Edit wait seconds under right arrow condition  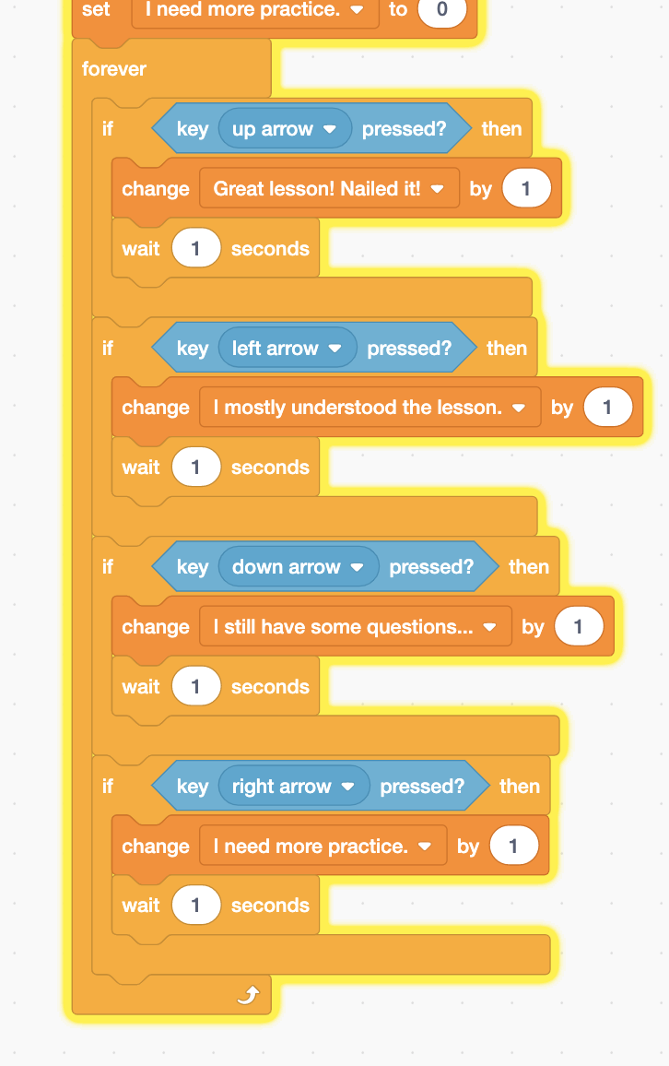pyautogui.click(x=195, y=906)
